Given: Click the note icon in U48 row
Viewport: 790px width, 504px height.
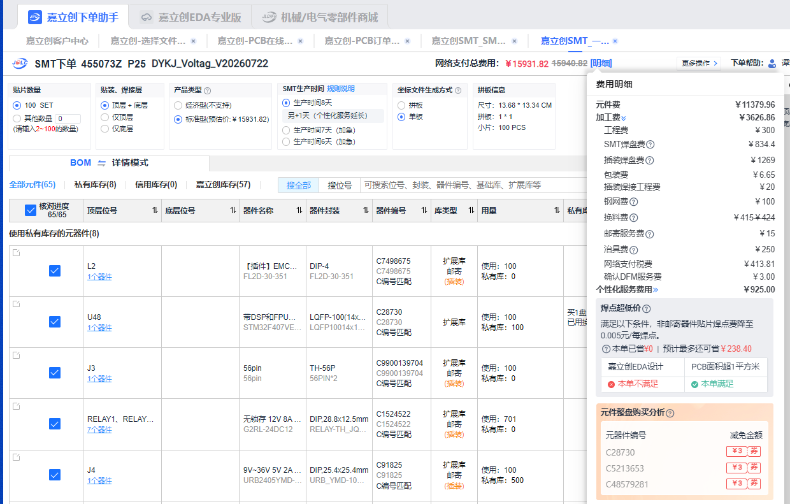Looking at the screenshot, I should click(16, 304).
